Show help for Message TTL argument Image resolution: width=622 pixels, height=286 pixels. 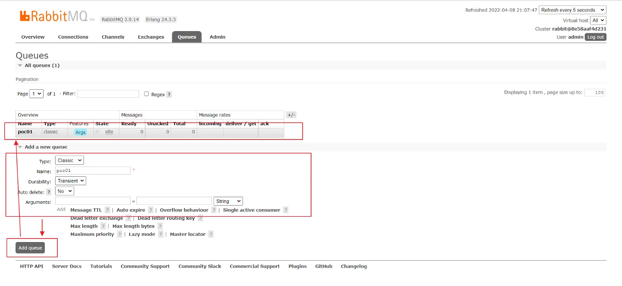108,210
